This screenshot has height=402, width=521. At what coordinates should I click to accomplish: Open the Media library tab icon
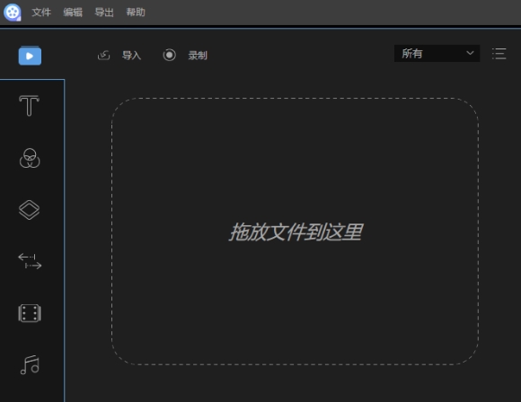pyautogui.click(x=30, y=56)
